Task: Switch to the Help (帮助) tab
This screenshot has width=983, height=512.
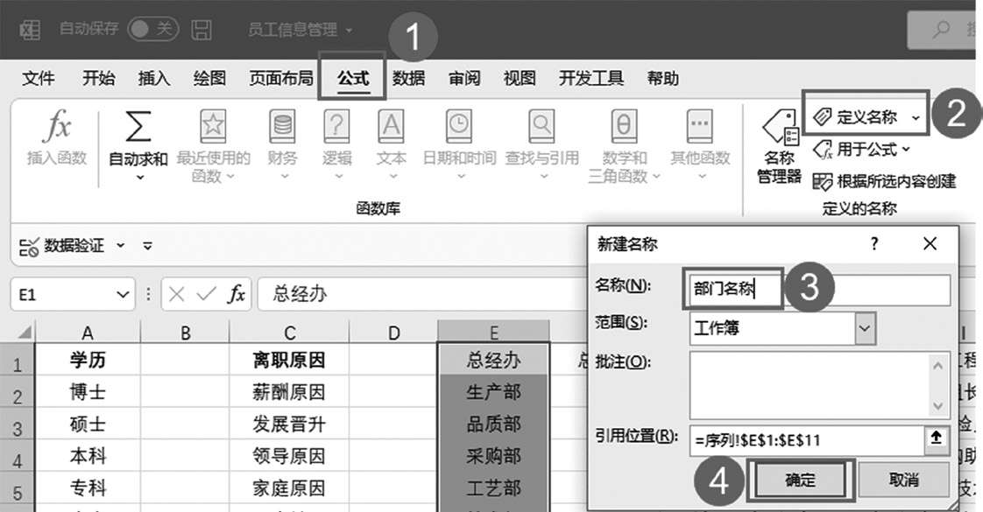Action: click(x=663, y=78)
